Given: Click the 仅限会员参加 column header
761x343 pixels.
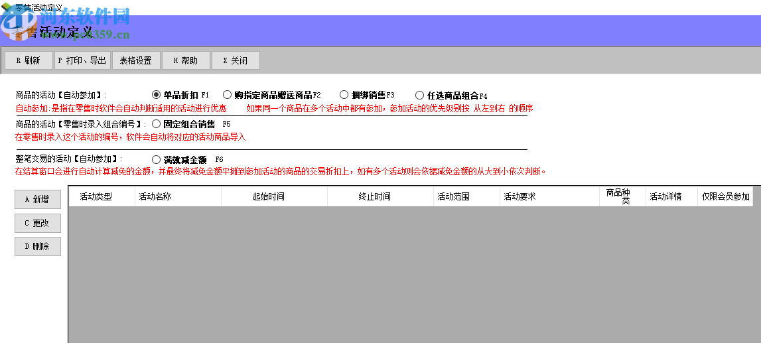Looking at the screenshot, I should point(726,196).
